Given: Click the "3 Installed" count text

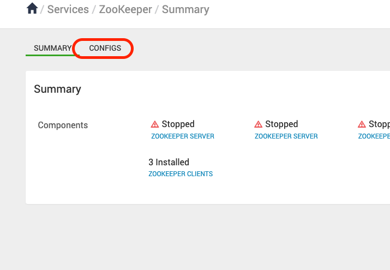Looking at the screenshot, I should pyautogui.click(x=169, y=163).
